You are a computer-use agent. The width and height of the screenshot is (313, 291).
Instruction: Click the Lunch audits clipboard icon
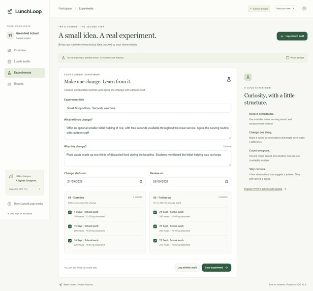tap(9, 61)
